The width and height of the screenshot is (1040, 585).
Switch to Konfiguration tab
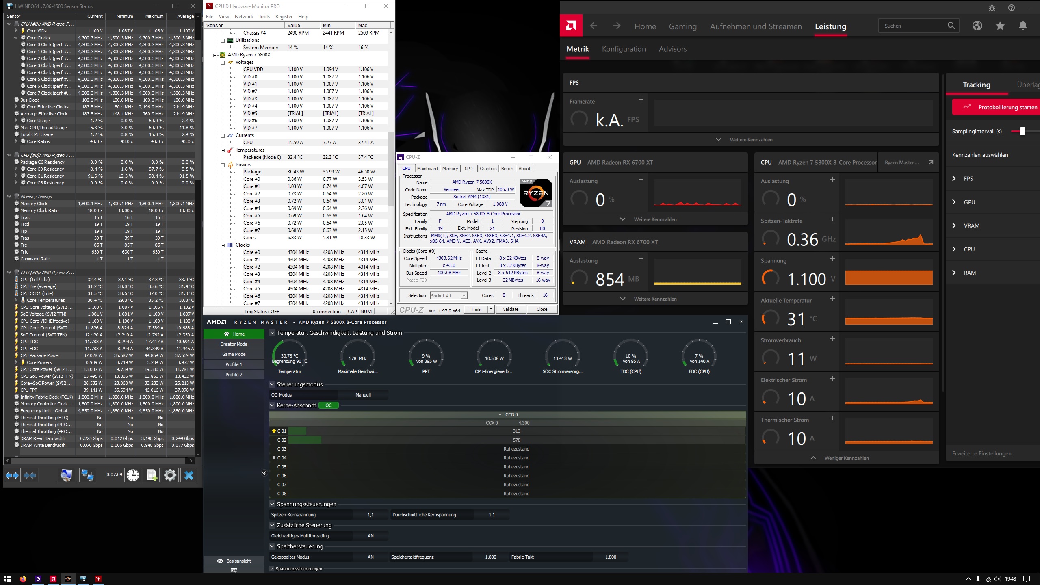coord(624,49)
